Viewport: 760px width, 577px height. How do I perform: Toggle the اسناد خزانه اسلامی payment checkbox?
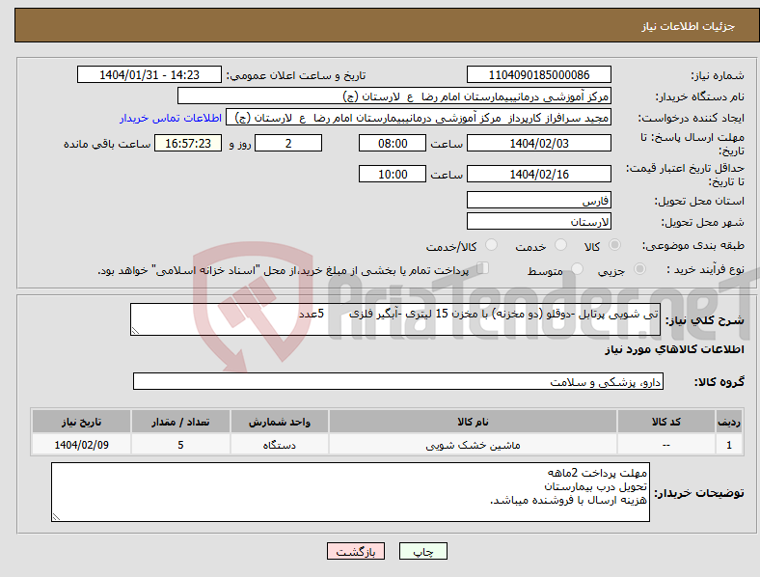(482, 268)
